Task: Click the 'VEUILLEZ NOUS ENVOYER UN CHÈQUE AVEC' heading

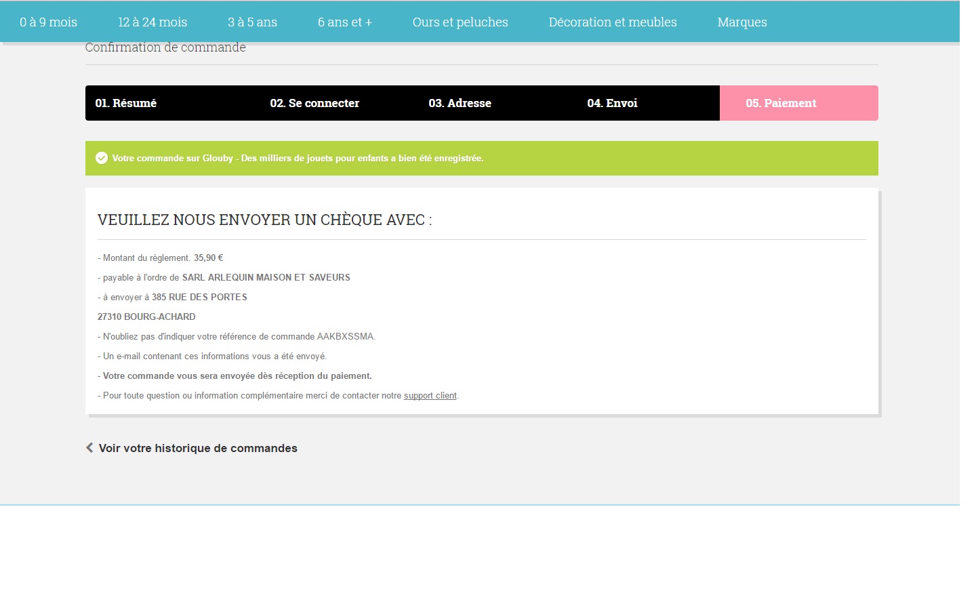Action: coord(264,220)
